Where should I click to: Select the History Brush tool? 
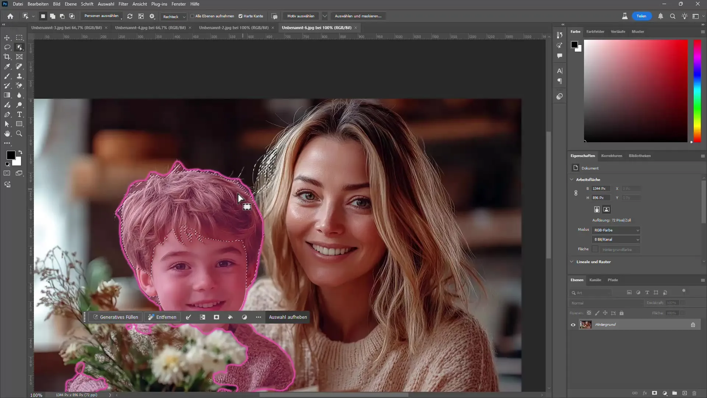pyautogui.click(x=7, y=85)
